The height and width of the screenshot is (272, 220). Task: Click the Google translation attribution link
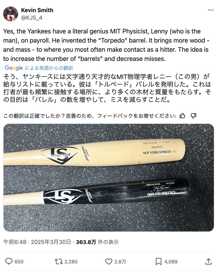39,68
